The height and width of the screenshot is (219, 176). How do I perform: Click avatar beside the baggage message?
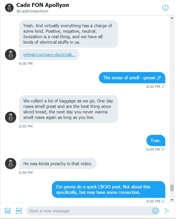11,117
